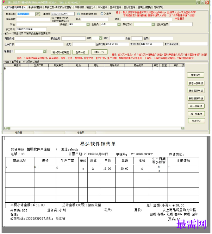Image resolution: width=212 pixels, height=234 pixels.
Task: Click the 商品规格 grid column header
Action: pyautogui.click(x=139, y=65)
